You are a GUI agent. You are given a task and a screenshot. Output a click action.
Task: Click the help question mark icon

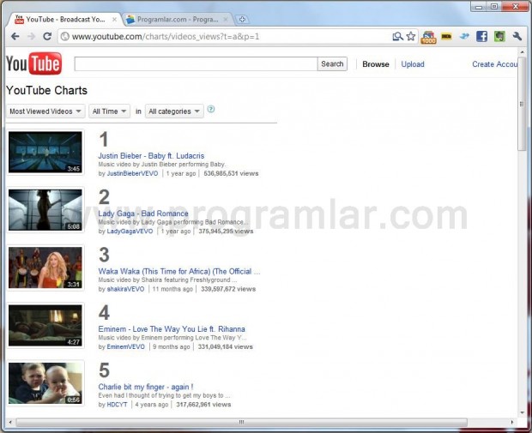(x=211, y=109)
